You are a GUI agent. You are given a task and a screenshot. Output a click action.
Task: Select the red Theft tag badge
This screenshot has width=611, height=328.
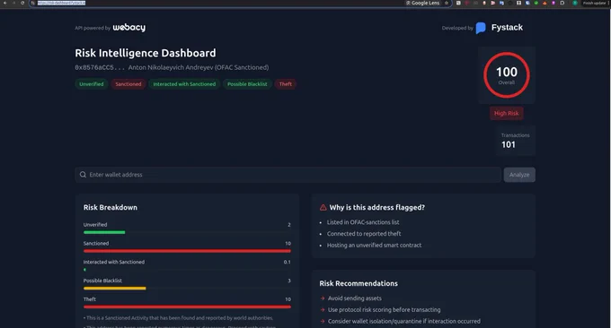click(286, 84)
